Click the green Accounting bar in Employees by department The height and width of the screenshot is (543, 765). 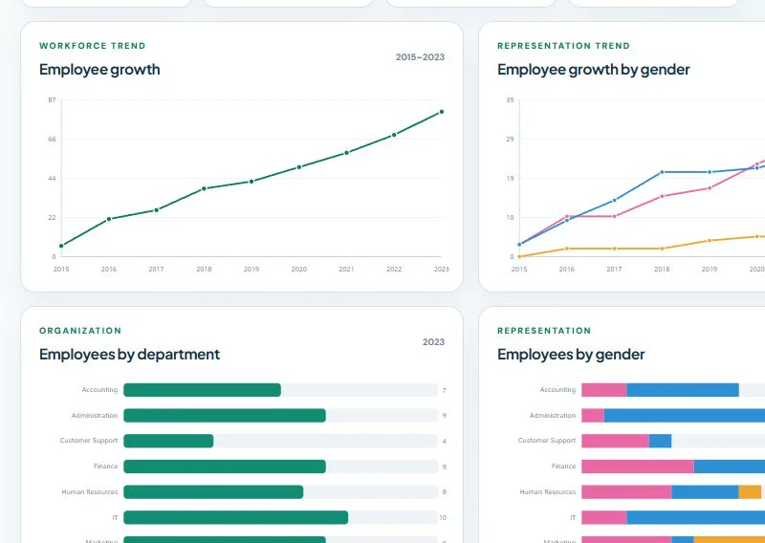pos(202,390)
